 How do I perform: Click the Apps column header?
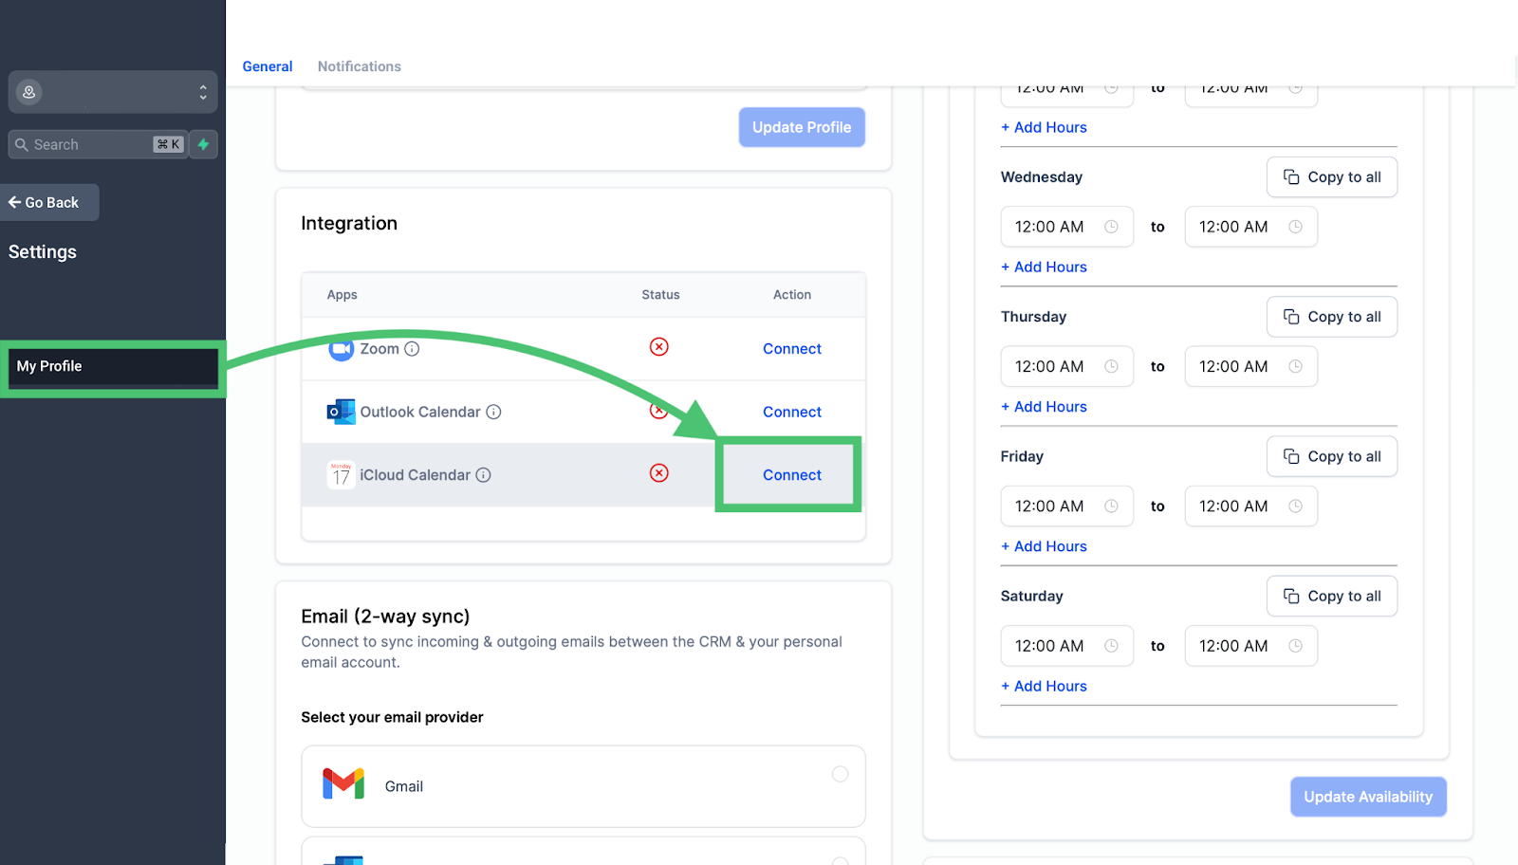pyautogui.click(x=342, y=295)
